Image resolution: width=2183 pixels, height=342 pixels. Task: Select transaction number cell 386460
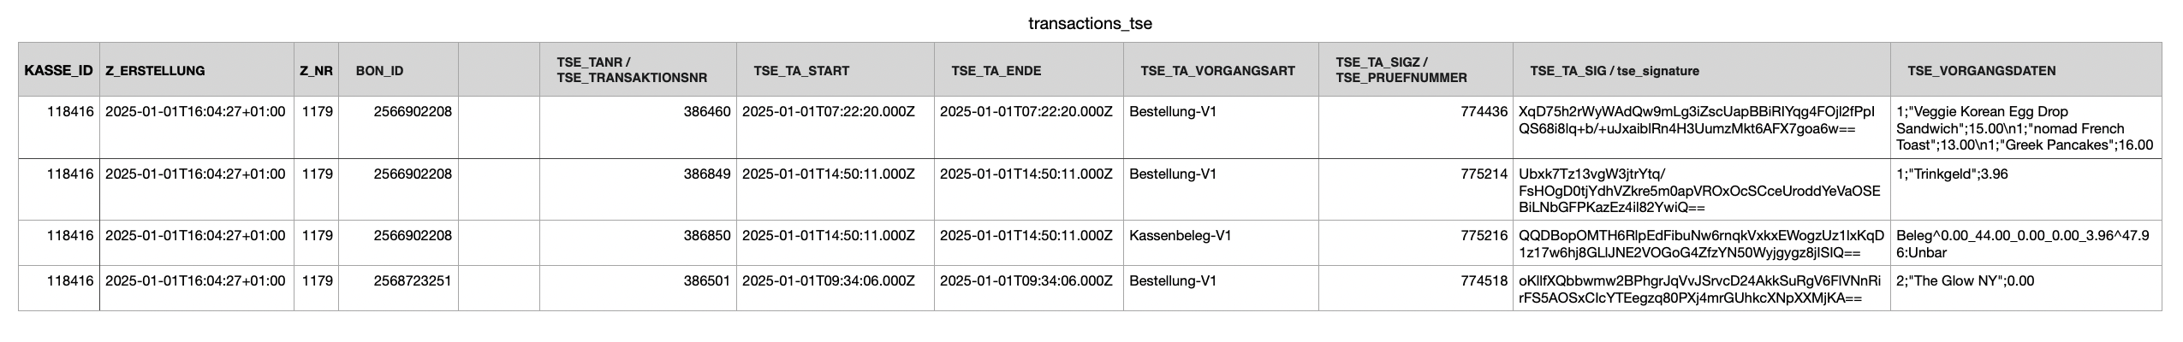[707, 111]
